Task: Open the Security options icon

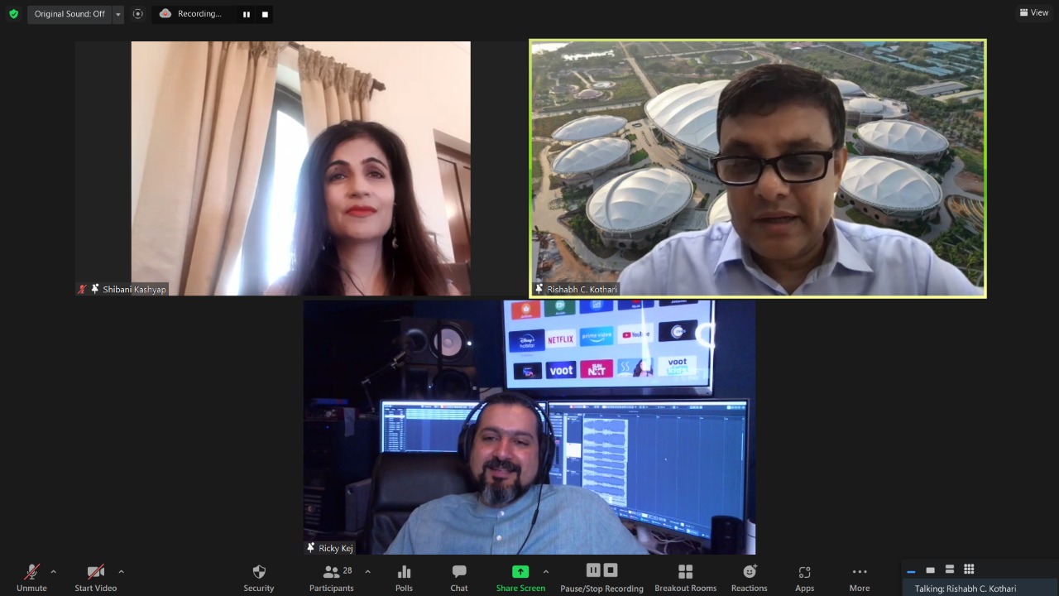Action: [x=258, y=572]
